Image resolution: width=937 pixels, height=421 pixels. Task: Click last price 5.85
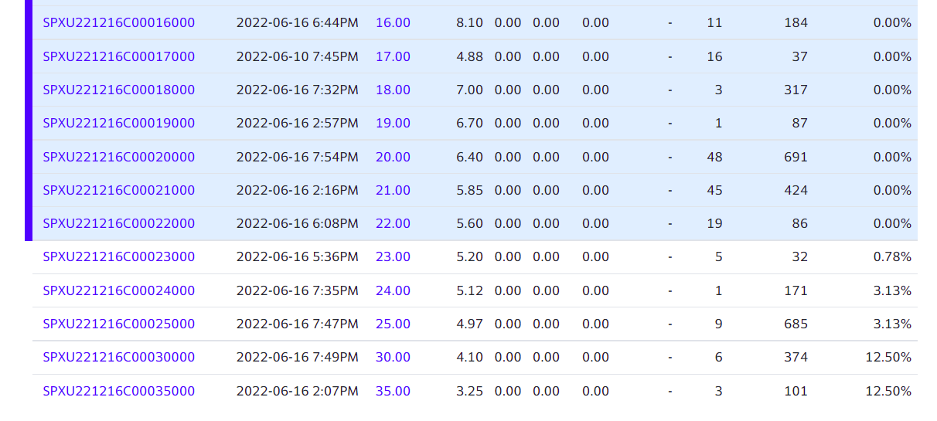(x=470, y=190)
